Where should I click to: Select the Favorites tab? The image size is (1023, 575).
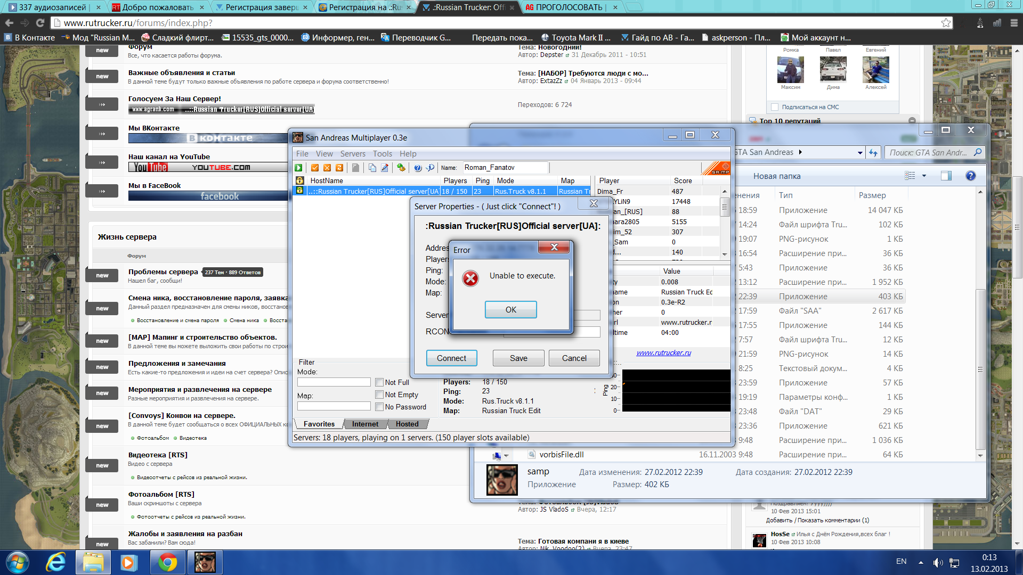[319, 424]
